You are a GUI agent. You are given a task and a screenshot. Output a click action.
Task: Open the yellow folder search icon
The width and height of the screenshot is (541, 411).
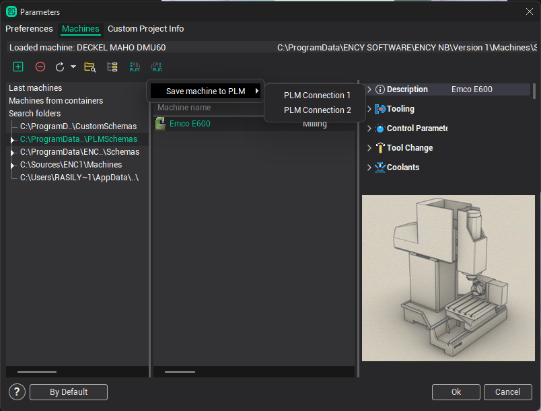[89, 67]
